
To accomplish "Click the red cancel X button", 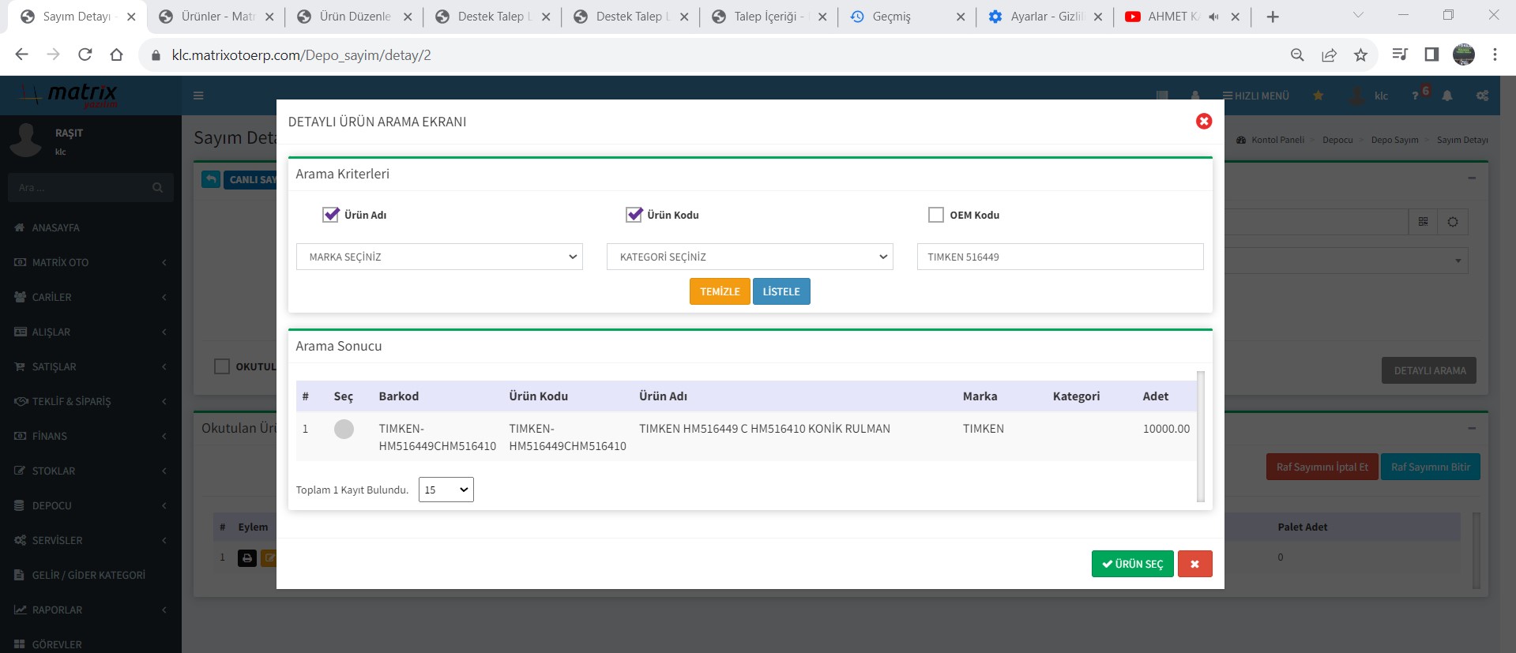I will point(1194,564).
